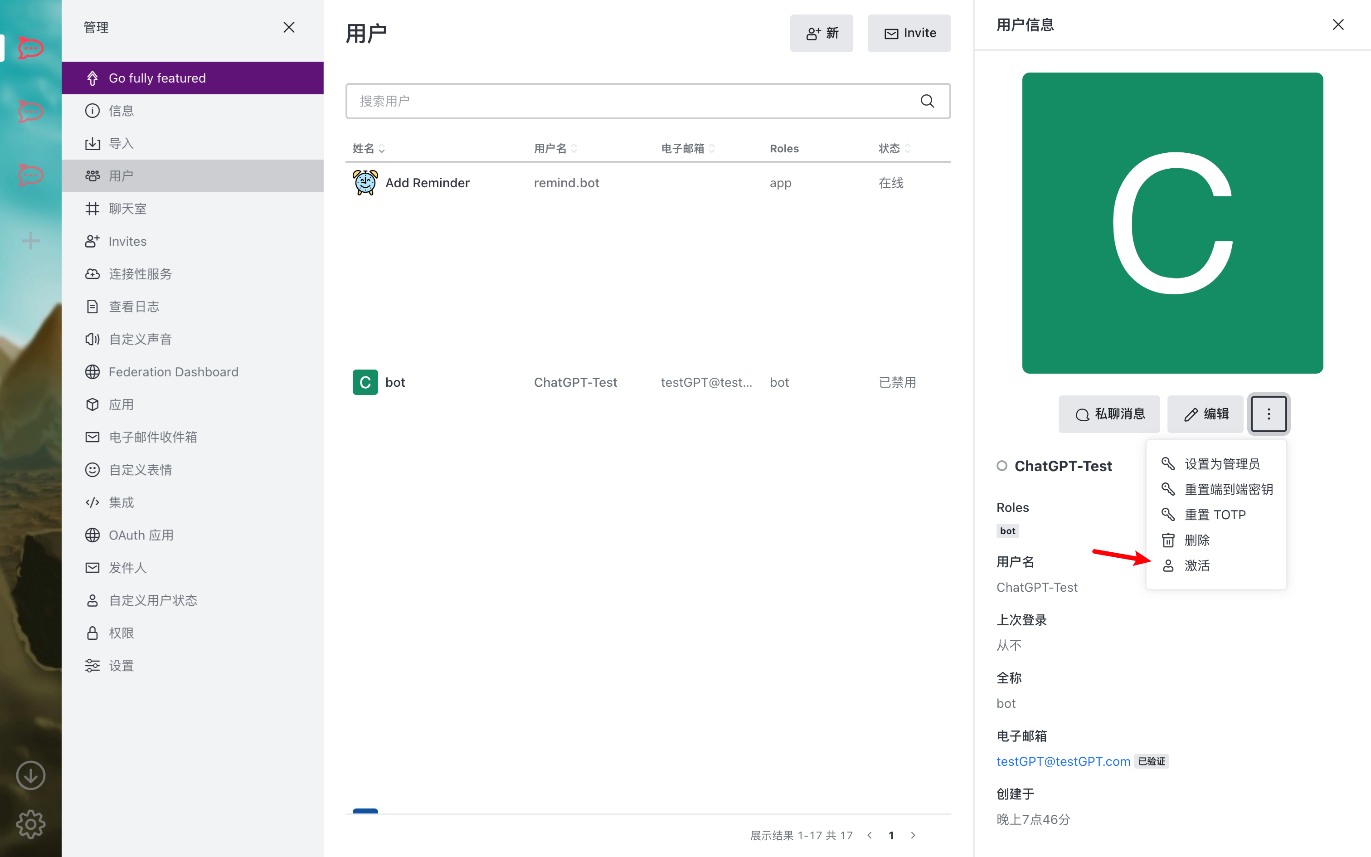
Task: Open 连接性服务 connectivity services
Action: (193, 274)
